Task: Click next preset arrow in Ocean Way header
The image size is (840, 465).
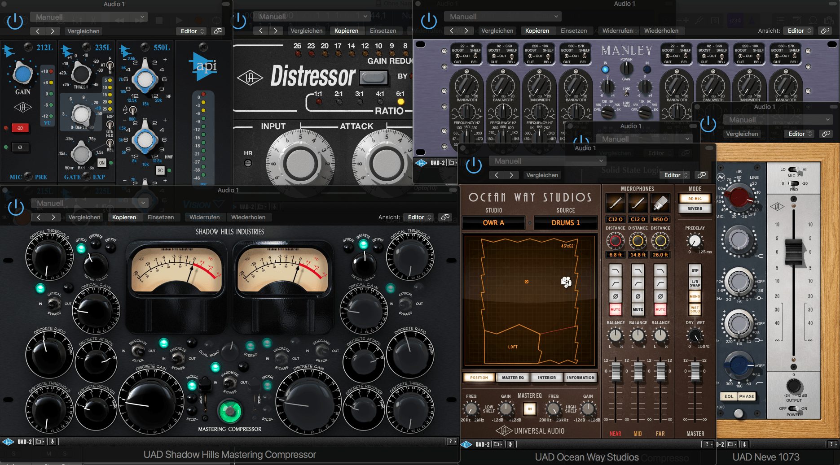Action: (x=511, y=175)
